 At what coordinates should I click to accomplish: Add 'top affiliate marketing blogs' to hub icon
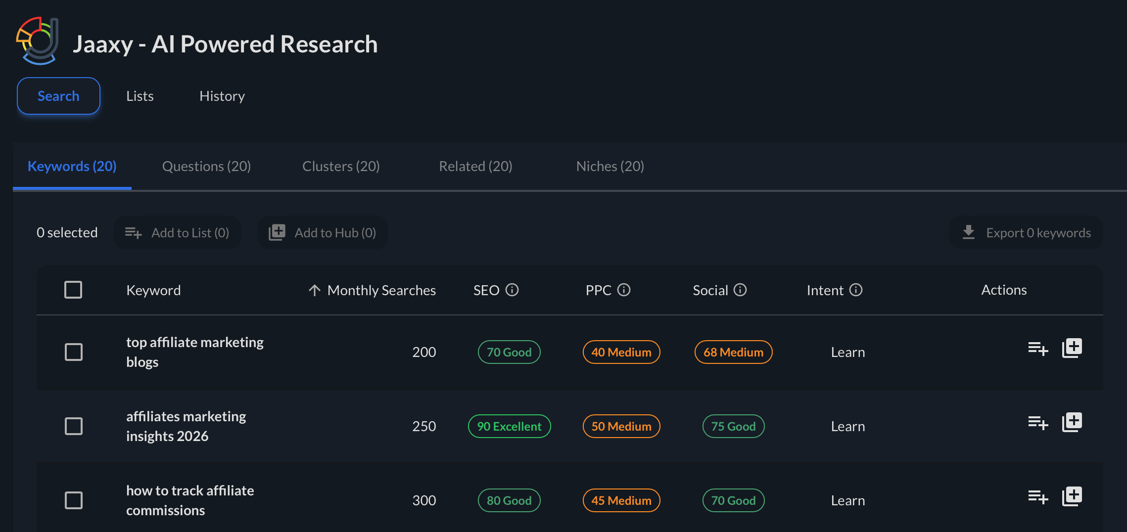click(1072, 348)
